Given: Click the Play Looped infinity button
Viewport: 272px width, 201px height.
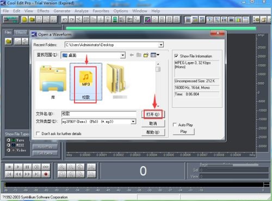Looking at the screenshot, I should 46,167.
